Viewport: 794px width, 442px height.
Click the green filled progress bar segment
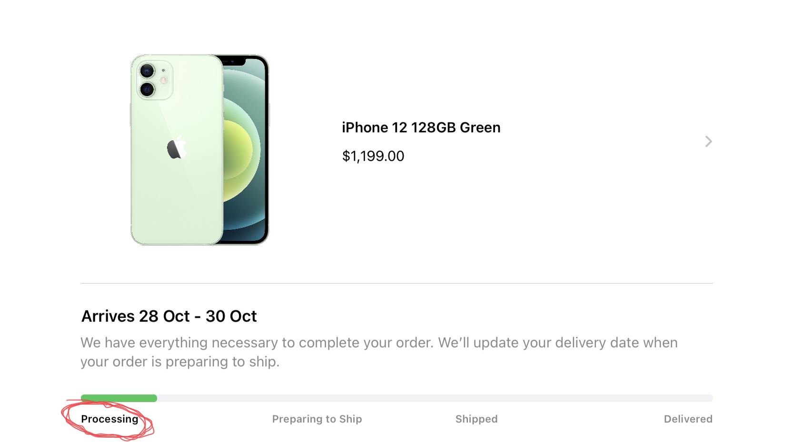pos(119,398)
